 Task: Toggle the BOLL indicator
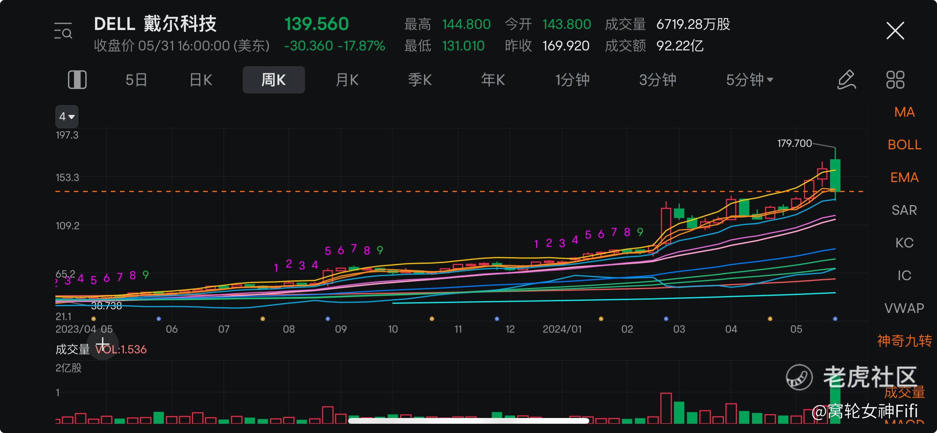904,145
